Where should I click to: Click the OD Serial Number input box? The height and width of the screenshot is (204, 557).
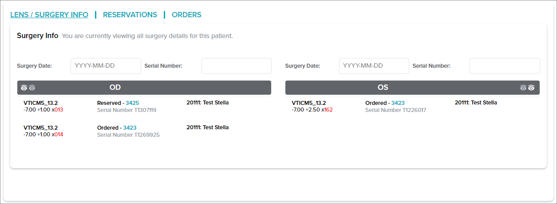pyautogui.click(x=236, y=65)
